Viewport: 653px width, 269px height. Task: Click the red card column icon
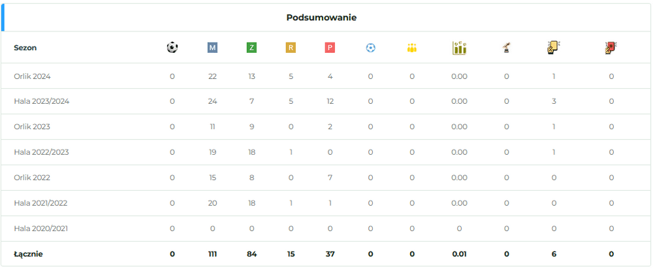click(611, 48)
